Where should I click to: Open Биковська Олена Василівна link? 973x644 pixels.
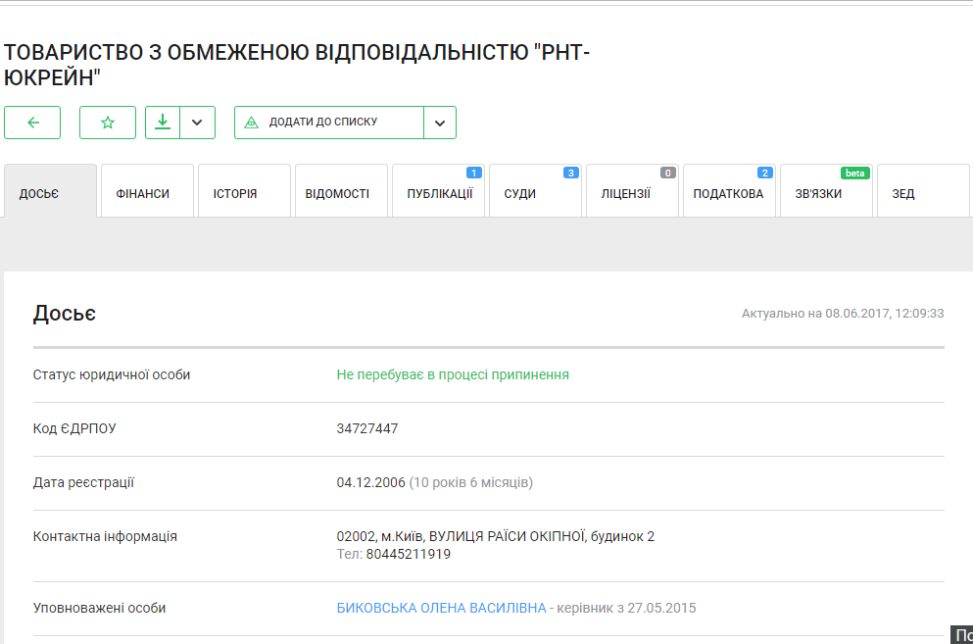pos(441,608)
